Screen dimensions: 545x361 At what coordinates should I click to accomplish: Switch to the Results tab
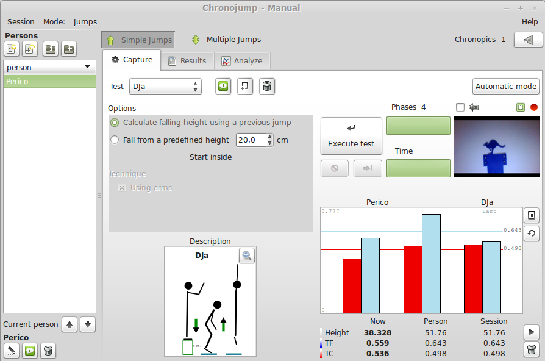(x=187, y=61)
